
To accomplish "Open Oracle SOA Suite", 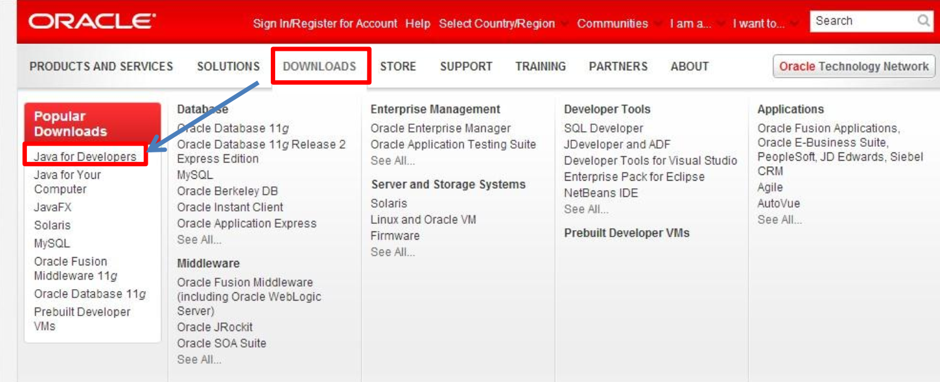I will click(222, 344).
